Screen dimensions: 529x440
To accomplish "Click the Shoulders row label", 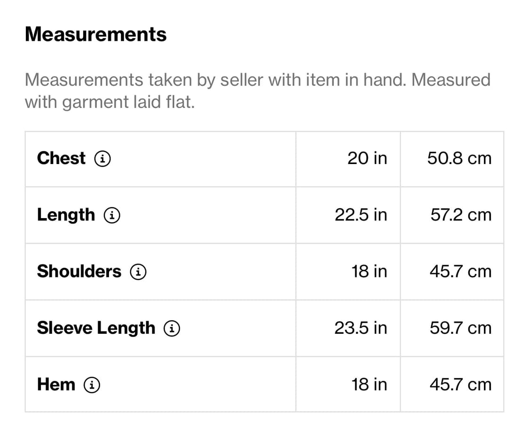I will 79,271.
